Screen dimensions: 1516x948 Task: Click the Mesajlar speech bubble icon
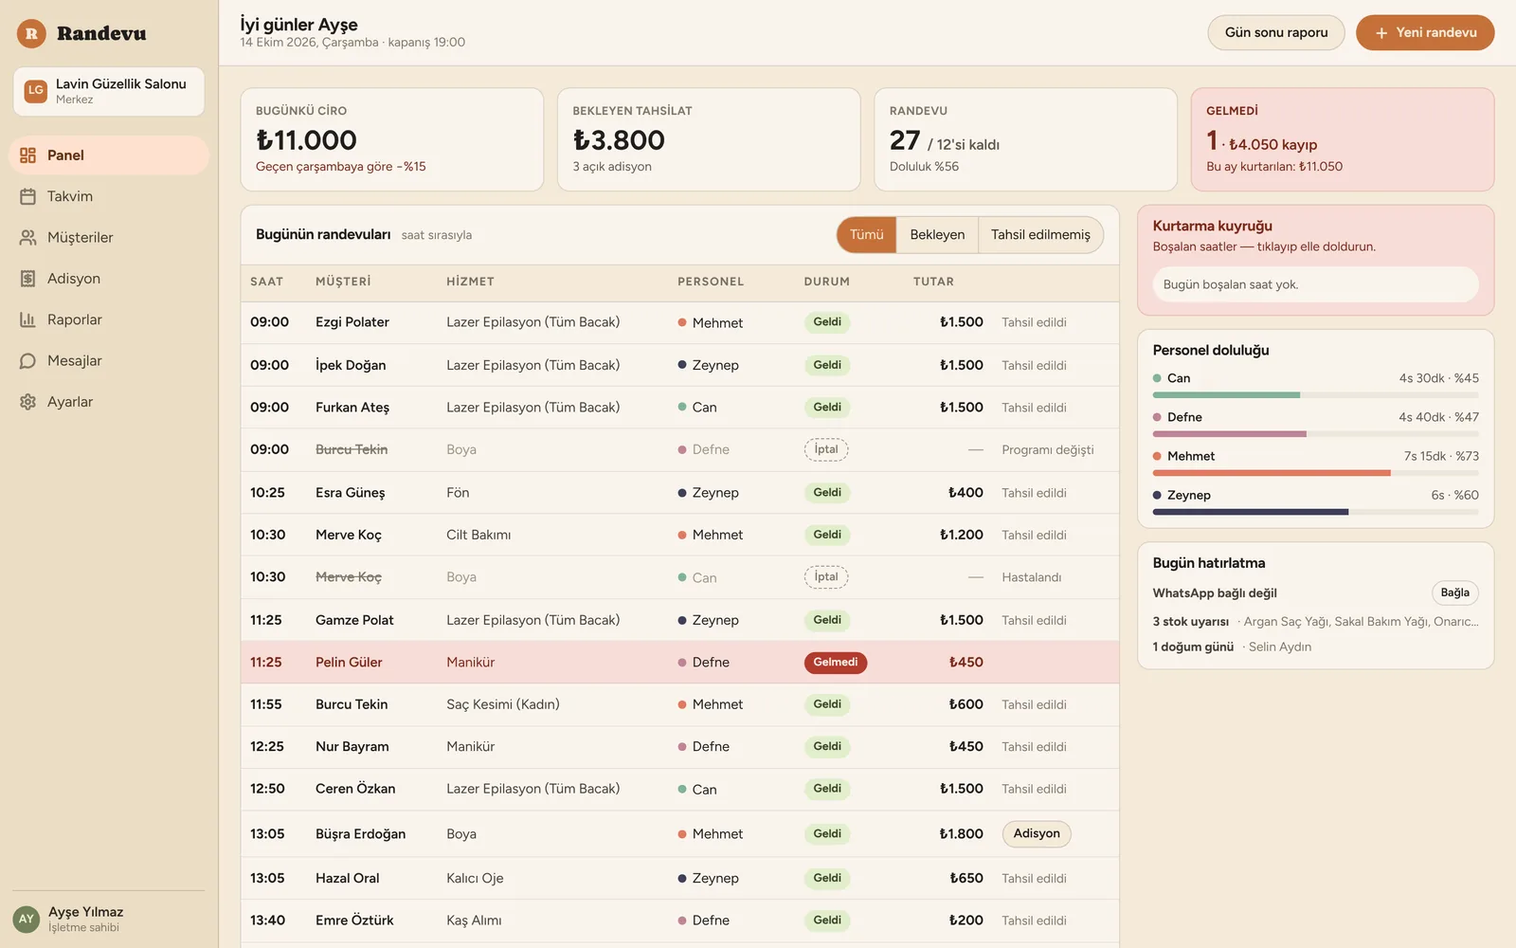(28, 361)
